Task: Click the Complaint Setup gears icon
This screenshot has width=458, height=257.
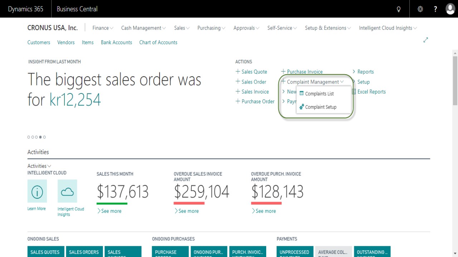Action: (x=302, y=107)
